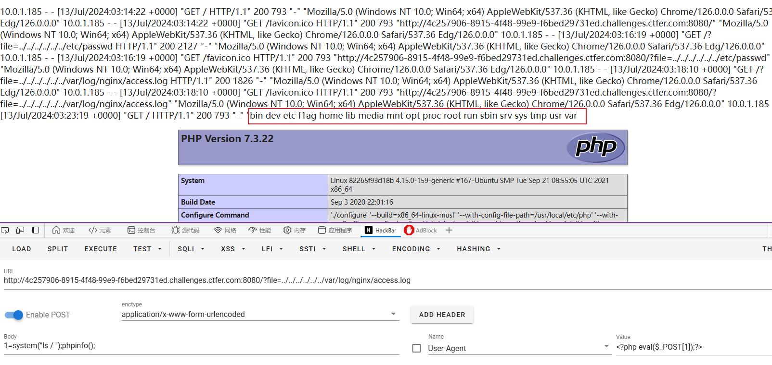The image size is (772, 365).
Task: Click the 'Configure Command' row label
Action: [215, 215]
